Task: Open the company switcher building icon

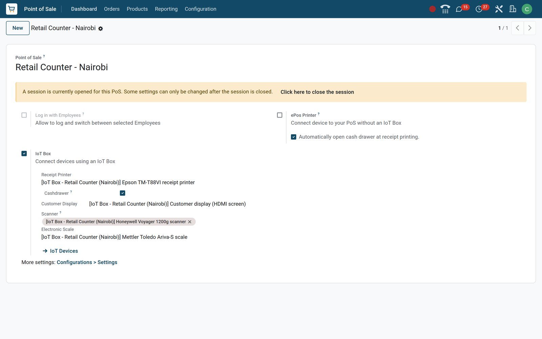Action: tap(513, 9)
